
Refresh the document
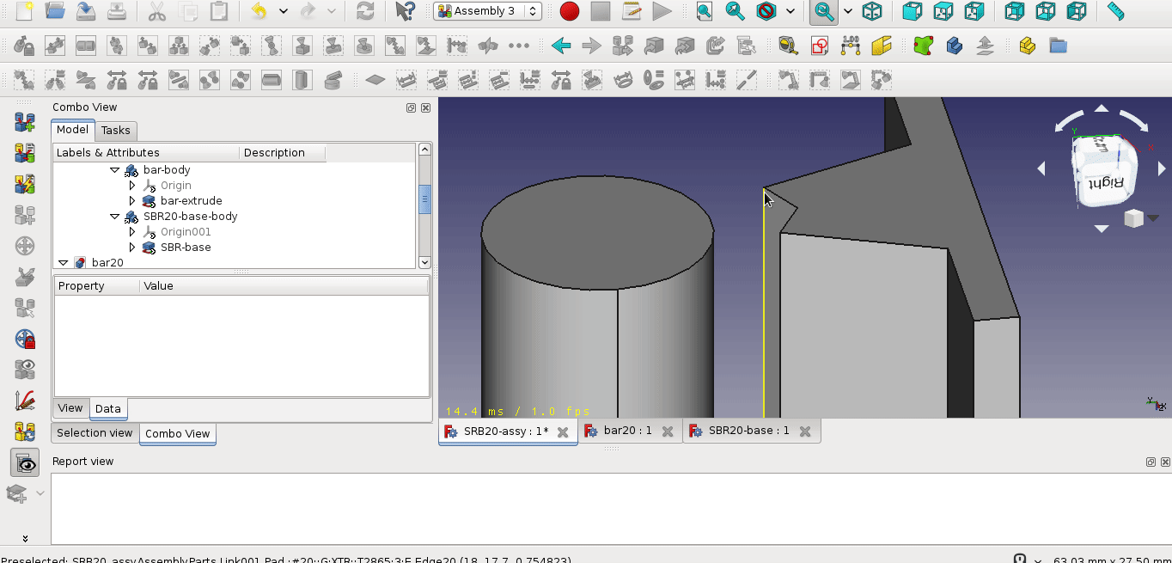(x=367, y=12)
